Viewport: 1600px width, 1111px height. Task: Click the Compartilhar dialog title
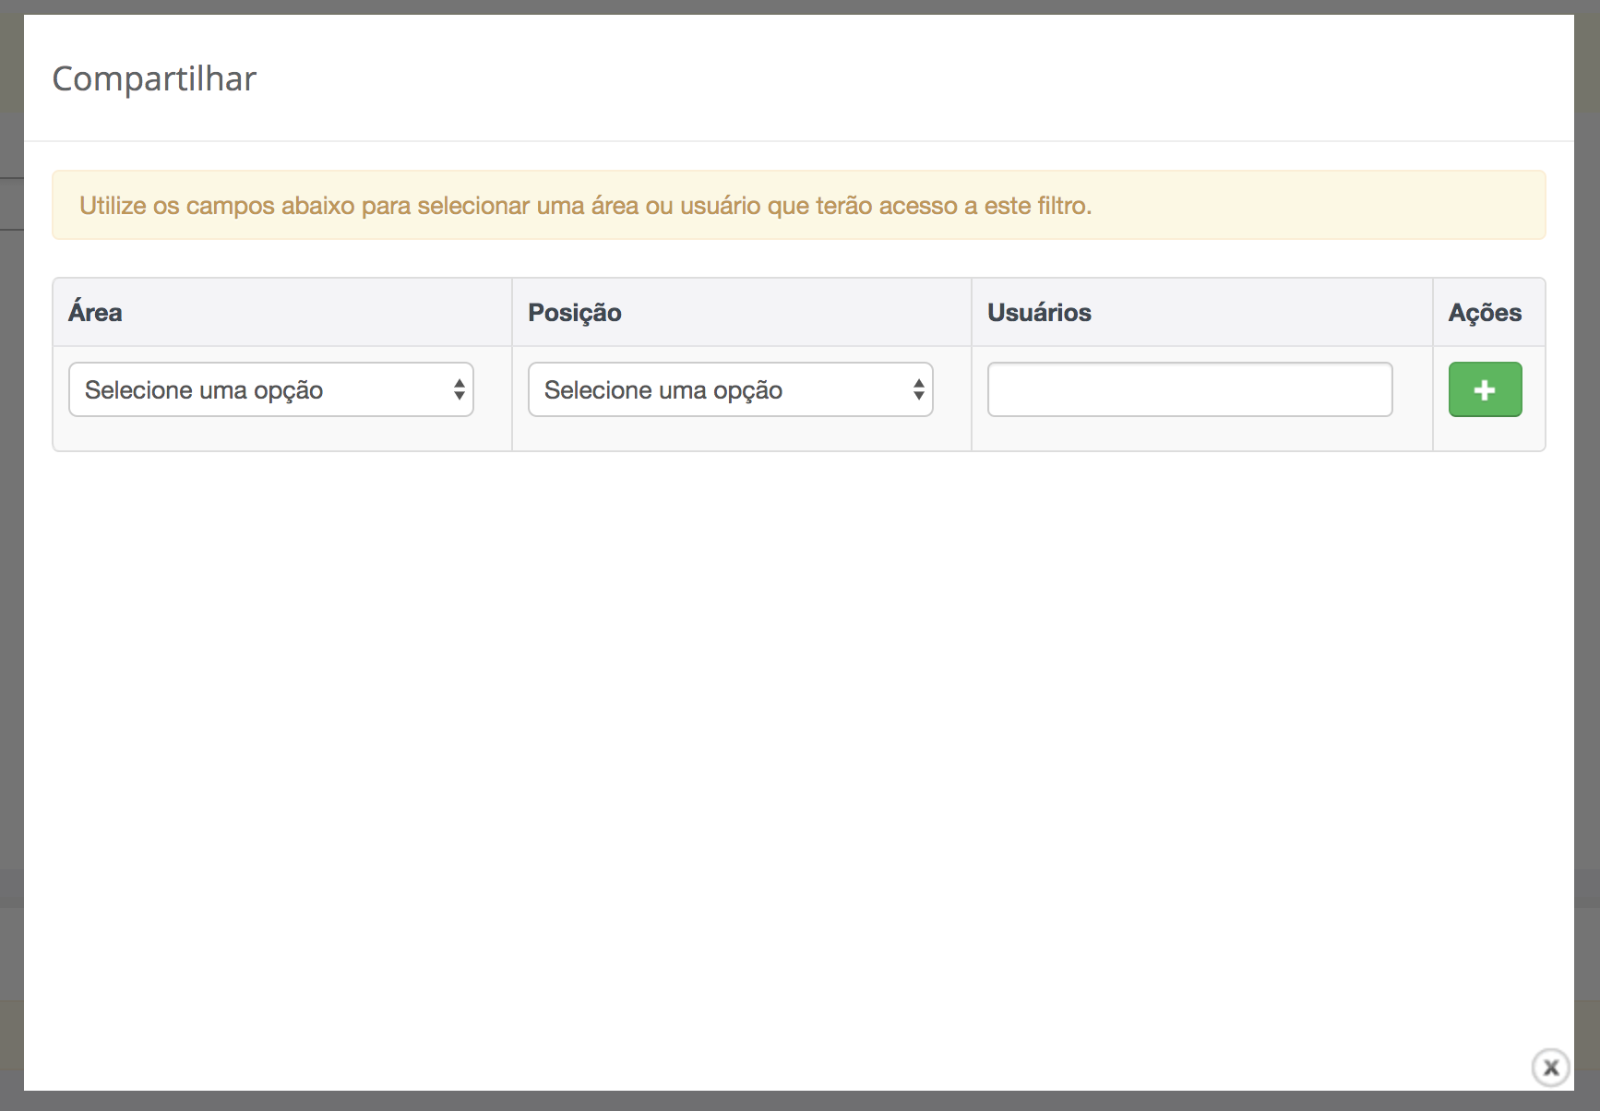[154, 79]
